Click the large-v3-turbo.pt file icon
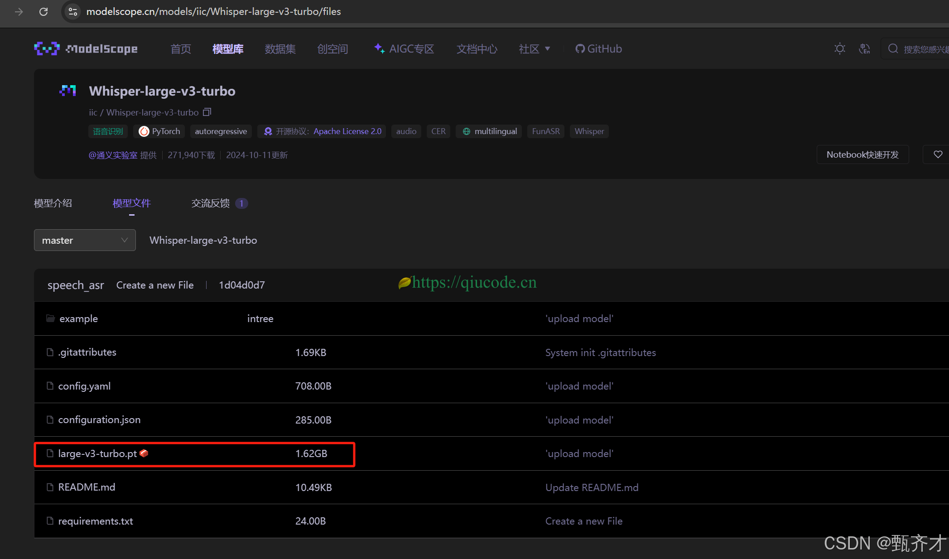This screenshot has width=949, height=559. [50, 453]
